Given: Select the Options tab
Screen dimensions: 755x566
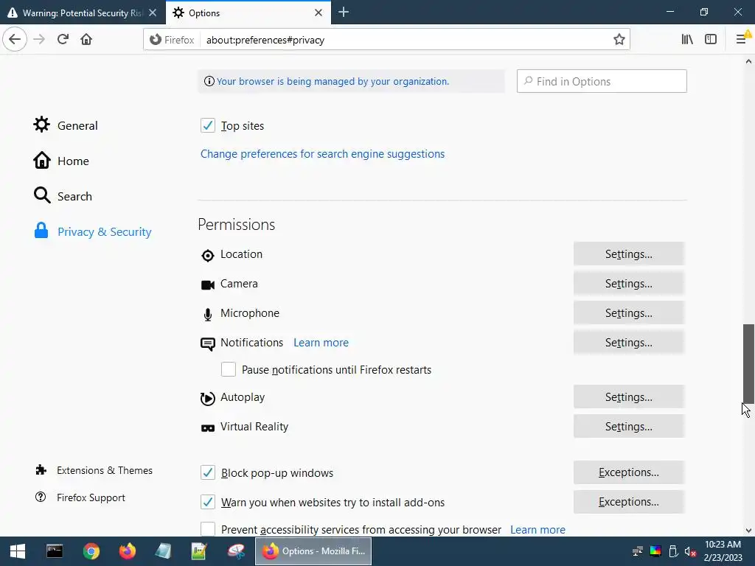Looking at the screenshot, I should (248, 13).
